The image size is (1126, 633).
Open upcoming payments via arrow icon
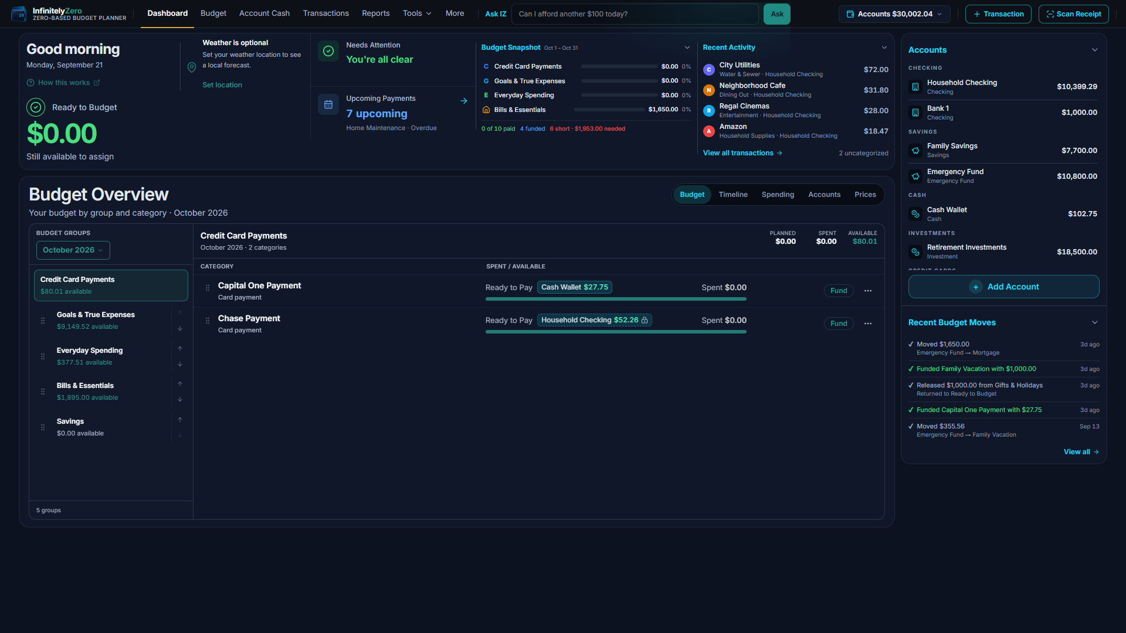coord(464,101)
